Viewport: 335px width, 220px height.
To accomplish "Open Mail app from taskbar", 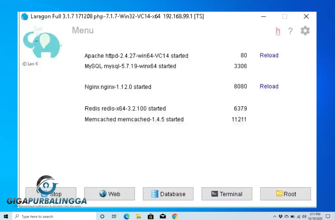I will [x=163, y=216].
